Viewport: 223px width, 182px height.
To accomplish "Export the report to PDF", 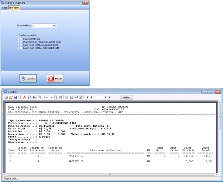I will coord(25,97).
